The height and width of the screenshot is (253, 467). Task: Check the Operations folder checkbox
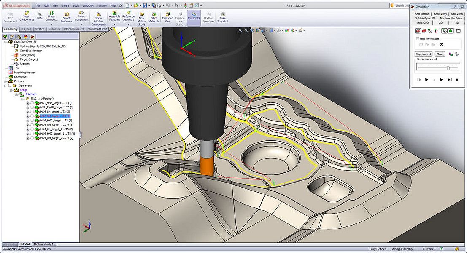pyautogui.click(x=10, y=86)
